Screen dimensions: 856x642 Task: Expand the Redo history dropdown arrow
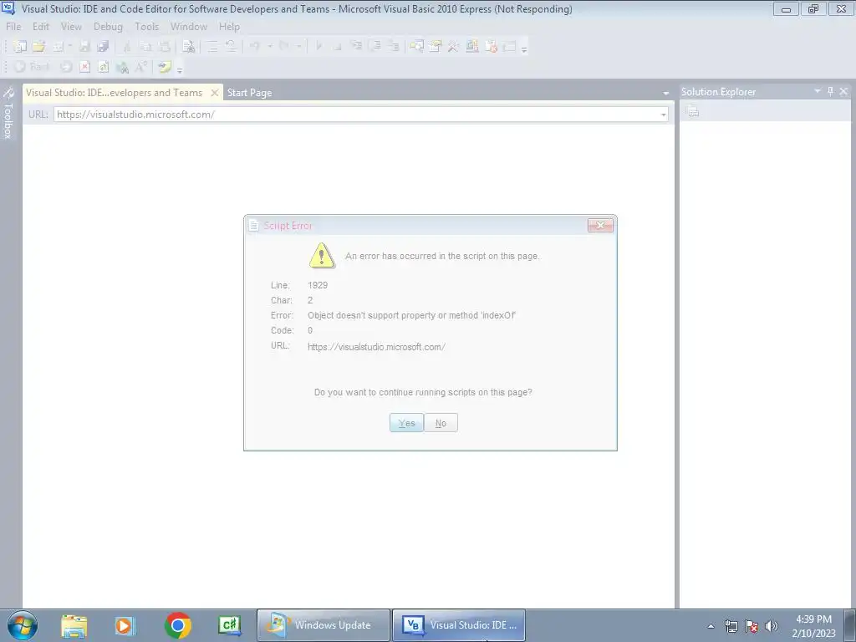tap(299, 47)
